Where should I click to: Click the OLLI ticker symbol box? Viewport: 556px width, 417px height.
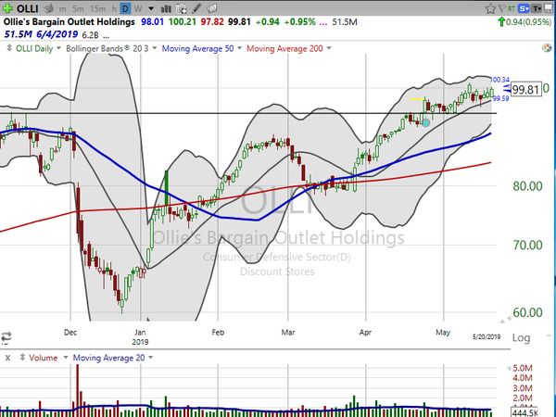click(27, 8)
